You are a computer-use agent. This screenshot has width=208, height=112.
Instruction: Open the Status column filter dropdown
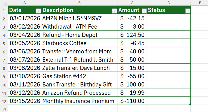(188, 11)
